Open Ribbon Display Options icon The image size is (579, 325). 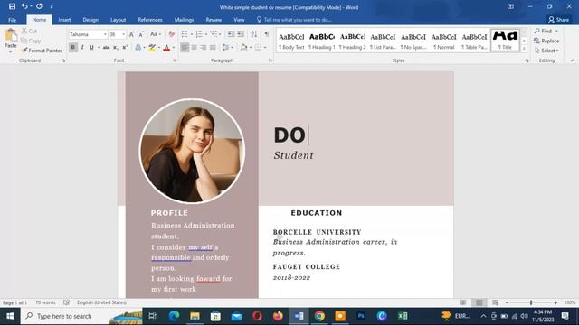(510, 6)
